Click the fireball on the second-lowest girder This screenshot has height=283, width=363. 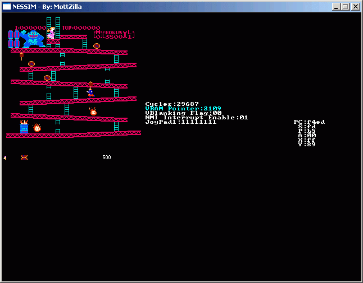93,112
